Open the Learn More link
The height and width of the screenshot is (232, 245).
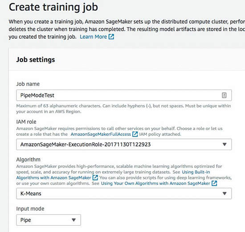point(93,37)
